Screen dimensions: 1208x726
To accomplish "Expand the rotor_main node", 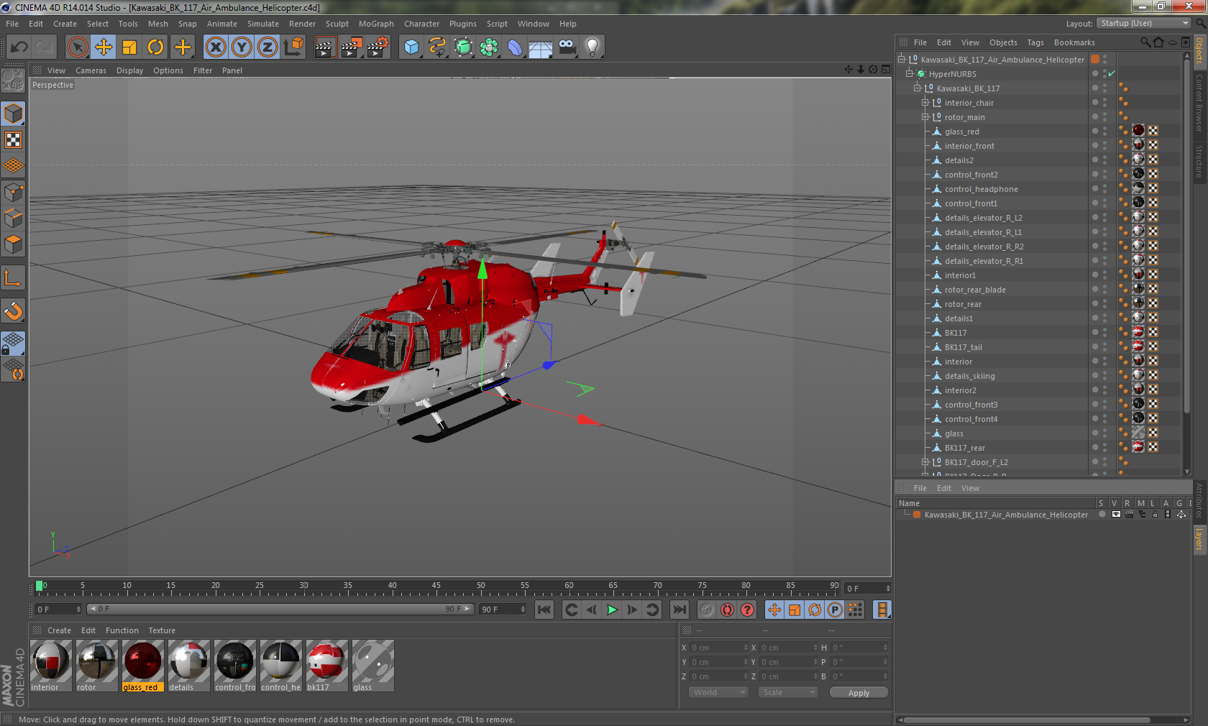I will click(x=925, y=117).
